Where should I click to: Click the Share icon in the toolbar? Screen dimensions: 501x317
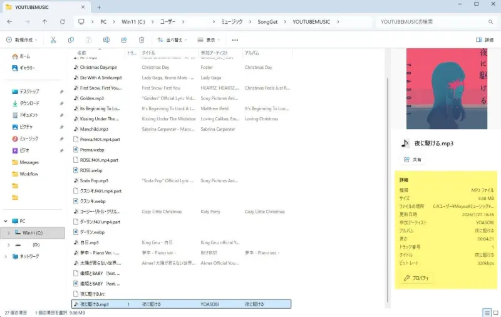pos(124,39)
